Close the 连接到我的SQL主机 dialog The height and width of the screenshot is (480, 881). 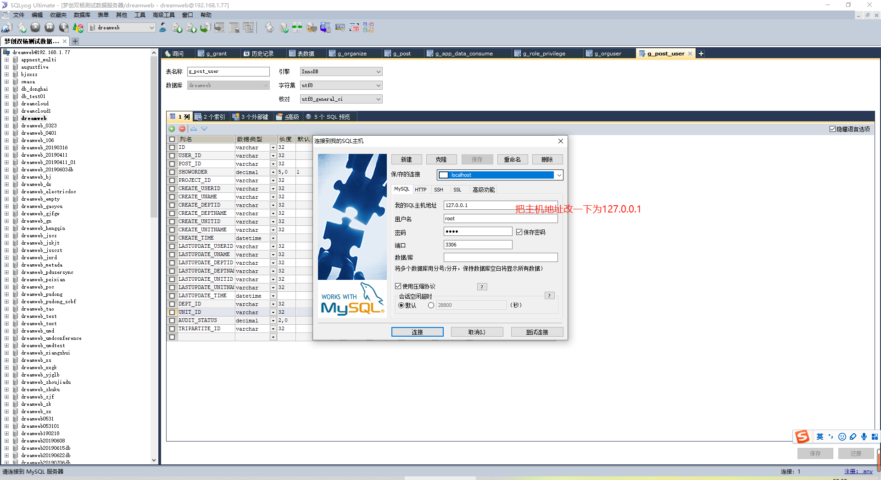(560, 141)
